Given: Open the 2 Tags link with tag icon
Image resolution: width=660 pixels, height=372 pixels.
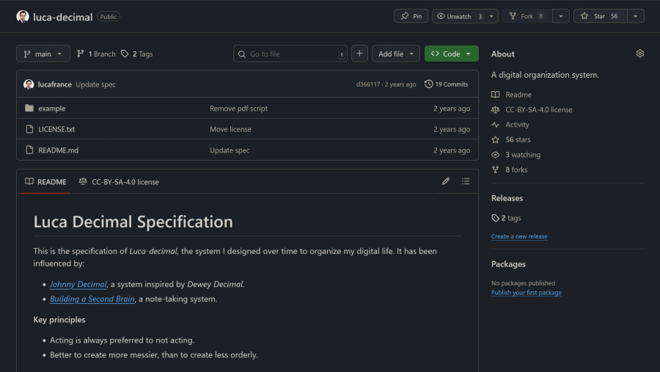Looking at the screenshot, I should tap(137, 54).
